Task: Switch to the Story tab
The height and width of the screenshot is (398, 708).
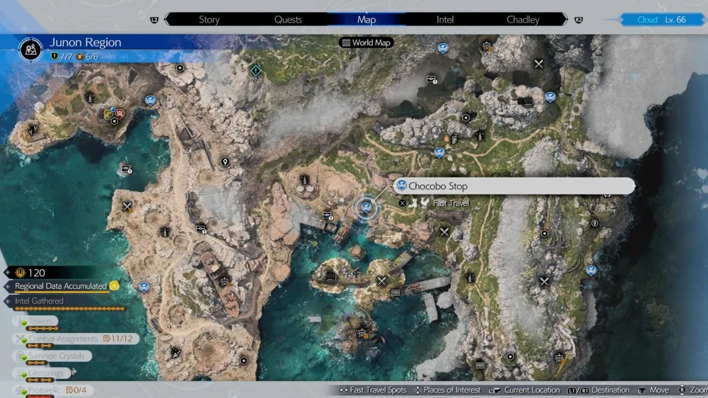Action: pyautogui.click(x=209, y=19)
